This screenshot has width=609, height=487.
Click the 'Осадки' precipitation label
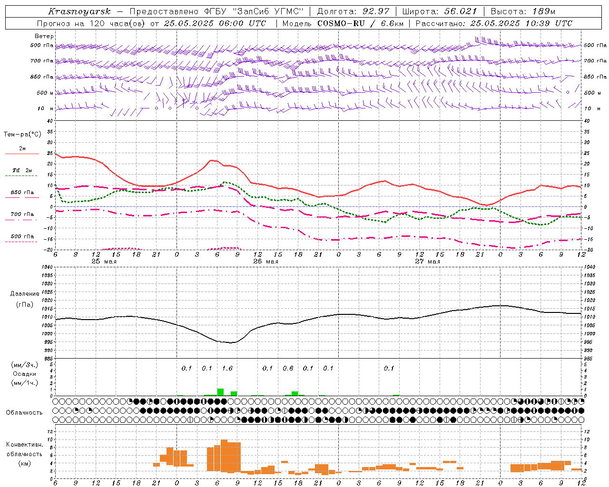(25, 374)
